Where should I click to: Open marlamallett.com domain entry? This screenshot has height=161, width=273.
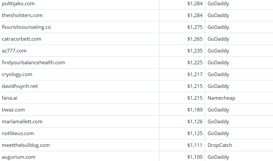point(22,122)
